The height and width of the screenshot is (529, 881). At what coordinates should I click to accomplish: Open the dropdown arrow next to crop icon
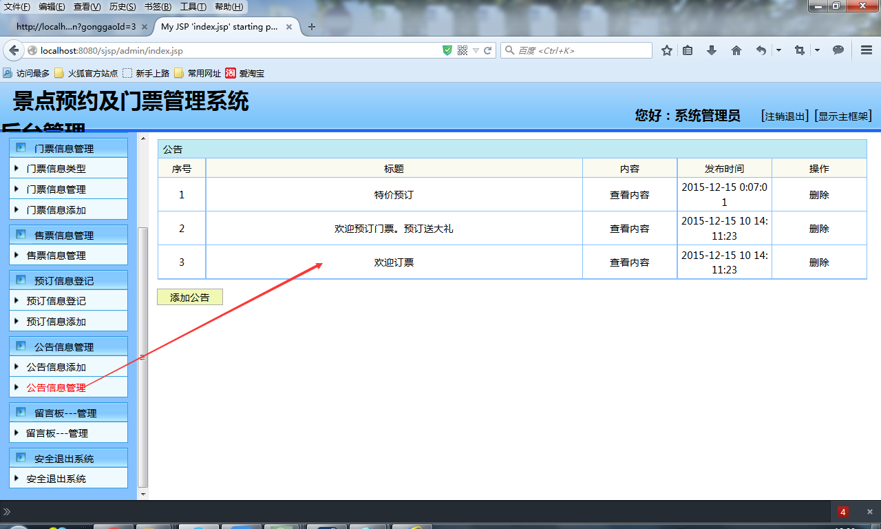click(817, 50)
